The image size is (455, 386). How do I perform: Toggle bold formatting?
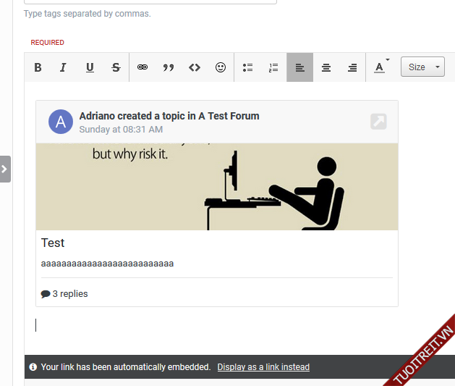(38, 67)
